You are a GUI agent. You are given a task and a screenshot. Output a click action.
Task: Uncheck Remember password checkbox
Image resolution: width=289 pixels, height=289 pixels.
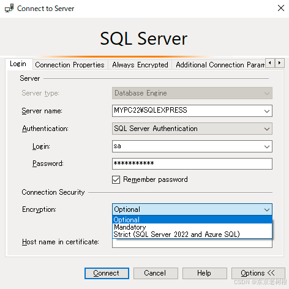pyautogui.click(x=116, y=180)
